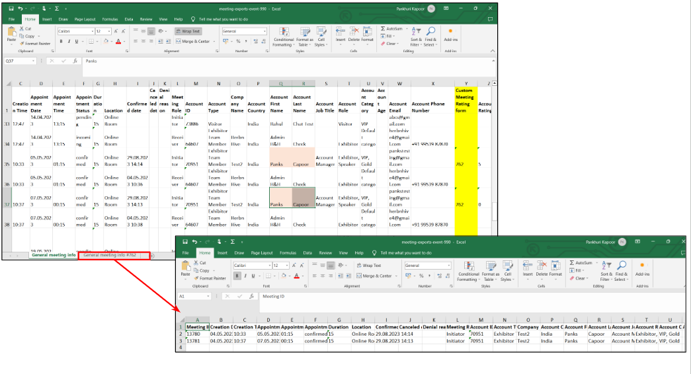Toggle Merge & Center in lower window
Screen dimensions: 691x374
tap(374, 276)
